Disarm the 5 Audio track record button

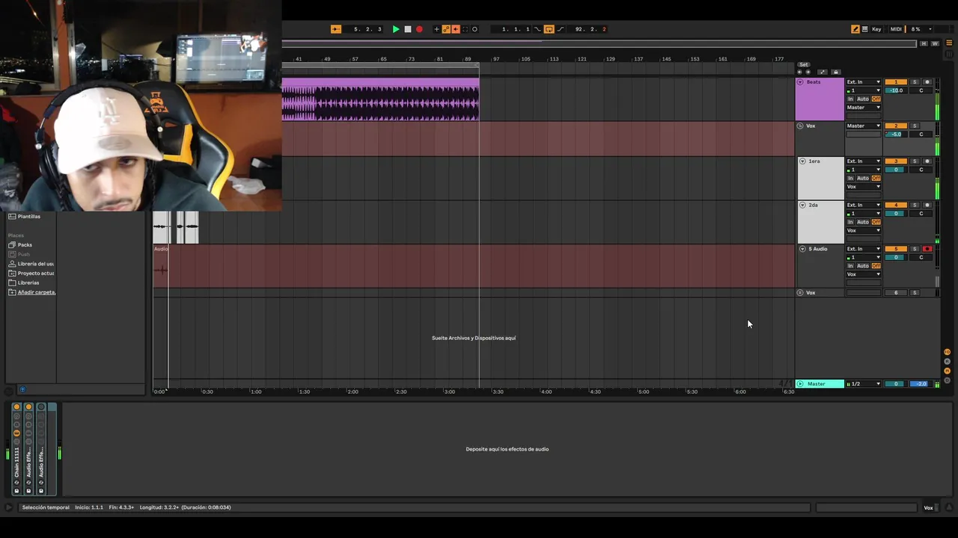pyautogui.click(x=927, y=249)
